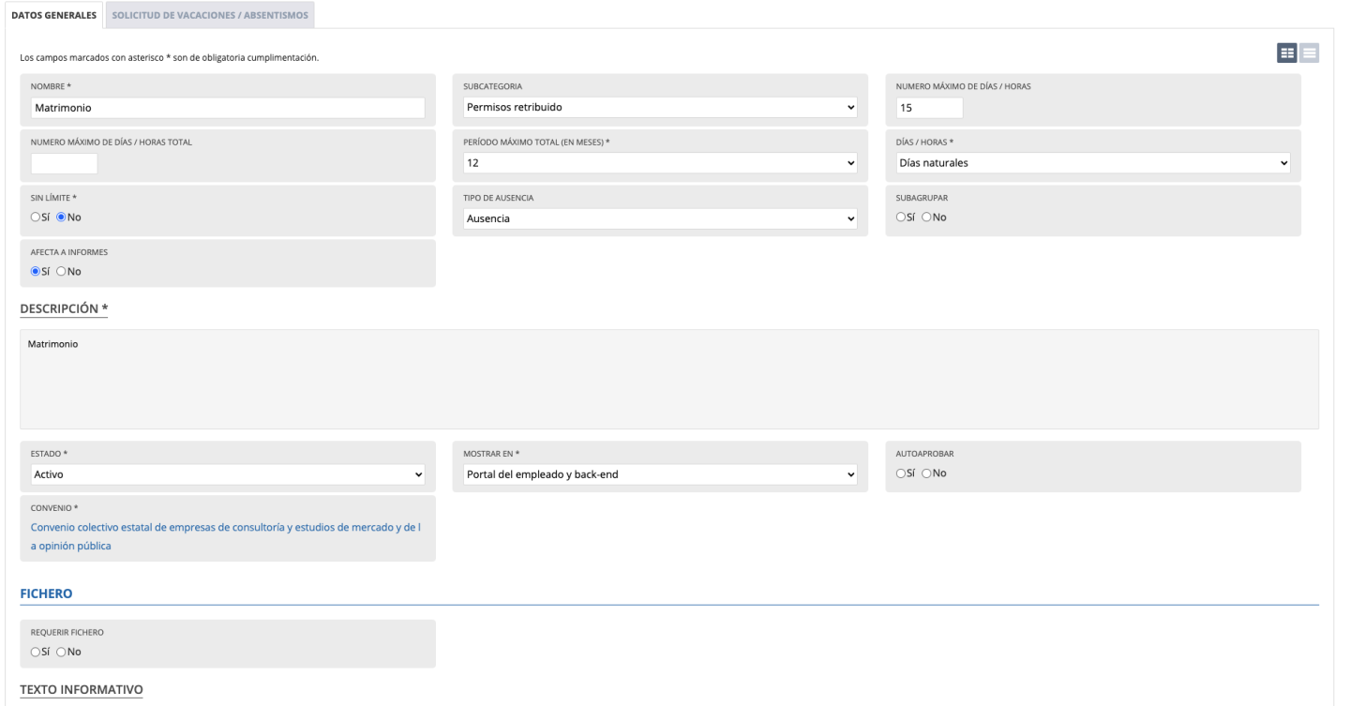Open the Tipo de Ausencia dropdown

click(x=661, y=219)
